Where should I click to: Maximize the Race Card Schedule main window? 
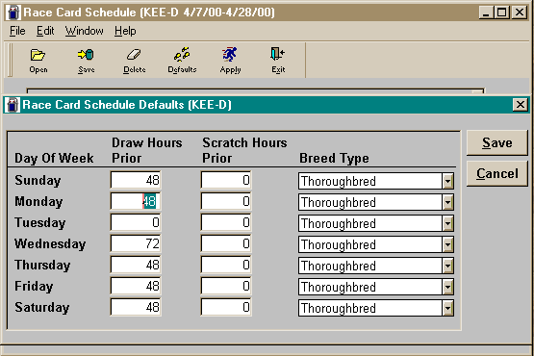pos(501,13)
